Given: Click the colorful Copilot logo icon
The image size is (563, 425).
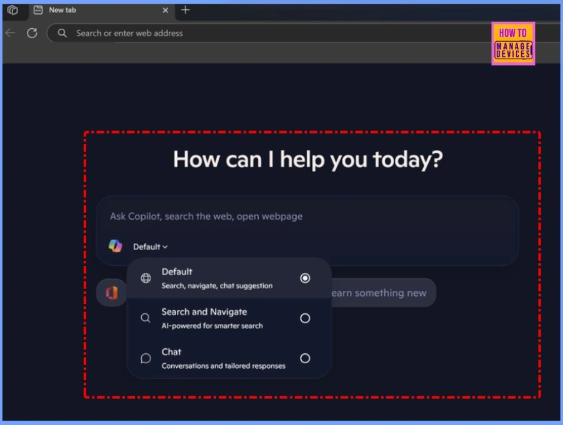Looking at the screenshot, I should pyautogui.click(x=115, y=246).
